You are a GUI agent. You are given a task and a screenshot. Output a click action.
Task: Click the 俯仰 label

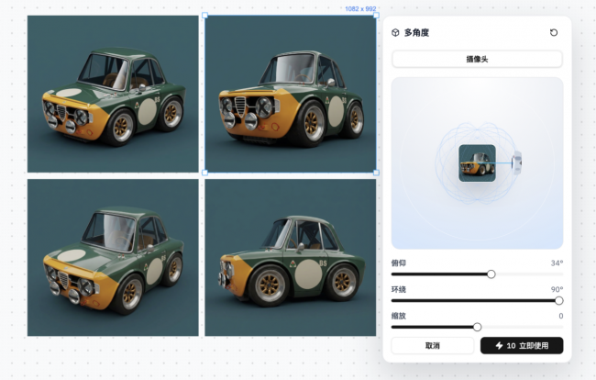coord(398,263)
